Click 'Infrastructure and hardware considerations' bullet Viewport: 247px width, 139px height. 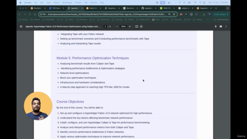(x=82, y=82)
